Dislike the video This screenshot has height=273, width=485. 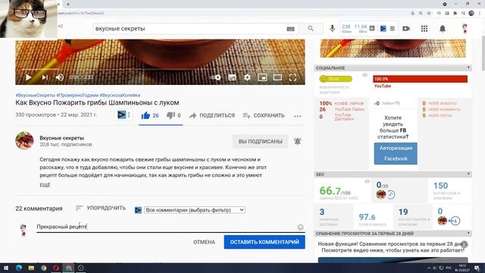[x=174, y=115]
